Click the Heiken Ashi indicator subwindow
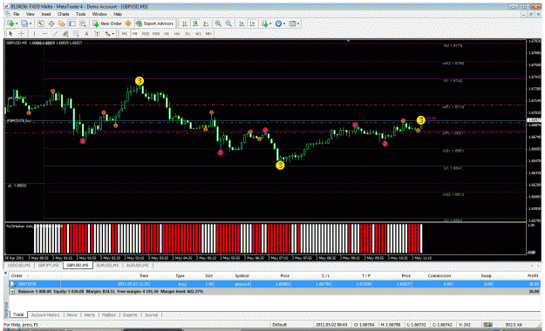 pyautogui.click(x=265, y=239)
